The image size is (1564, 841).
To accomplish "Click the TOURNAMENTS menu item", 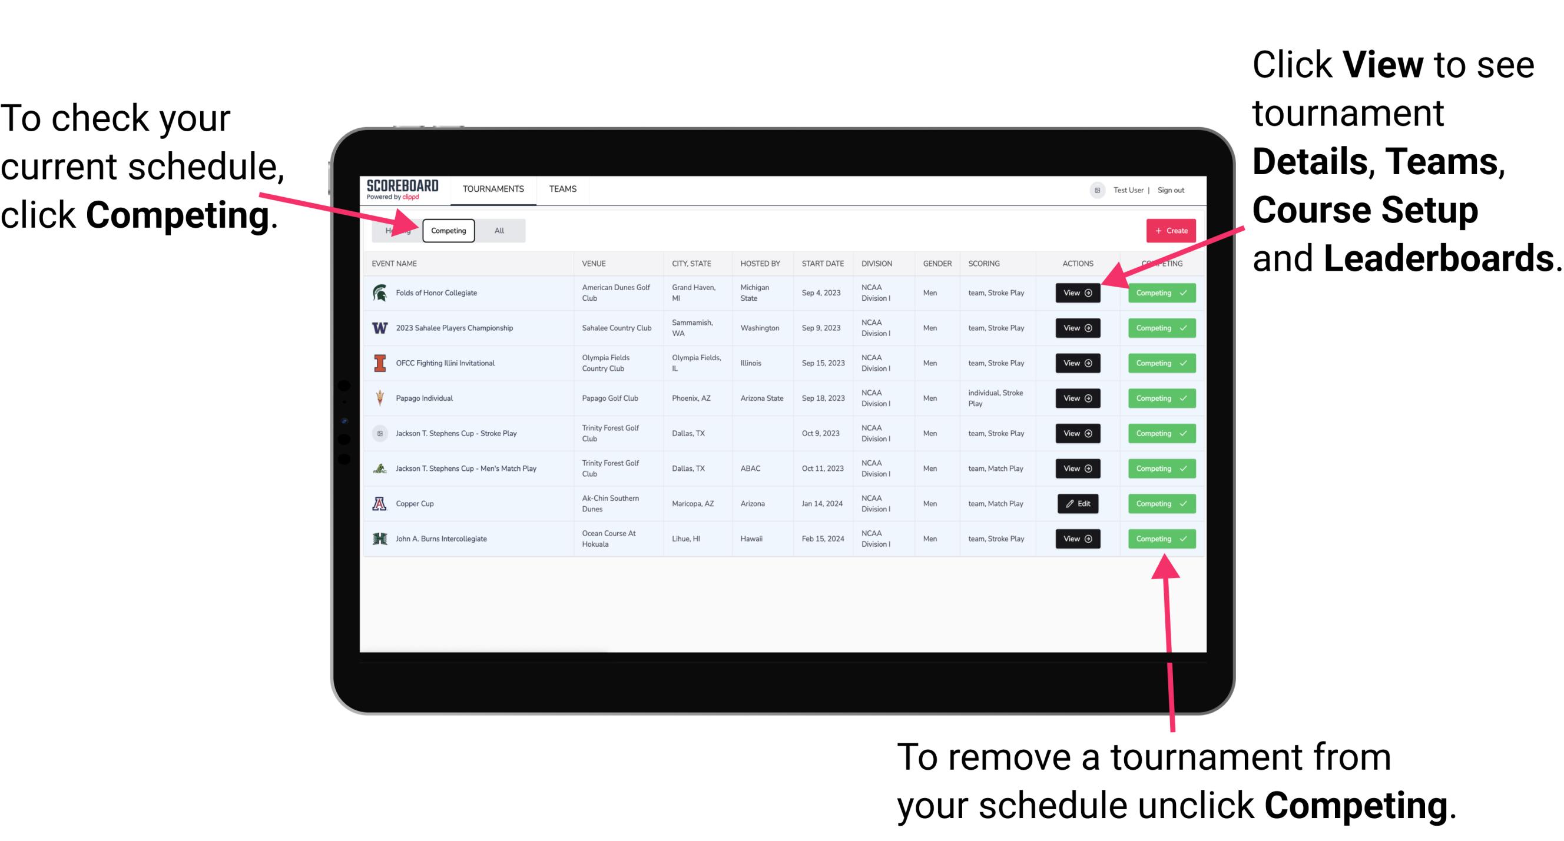I will [493, 190].
